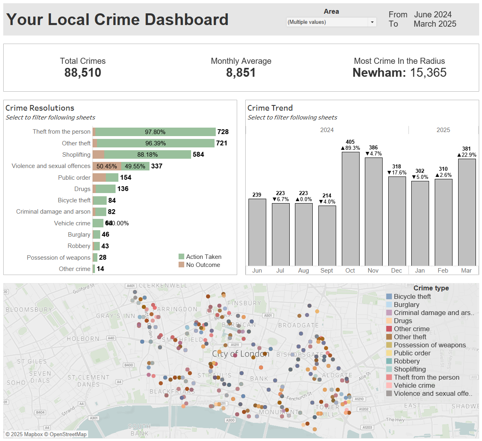Click the 49.55% Action Taken segment for Violence

[x=135, y=166]
